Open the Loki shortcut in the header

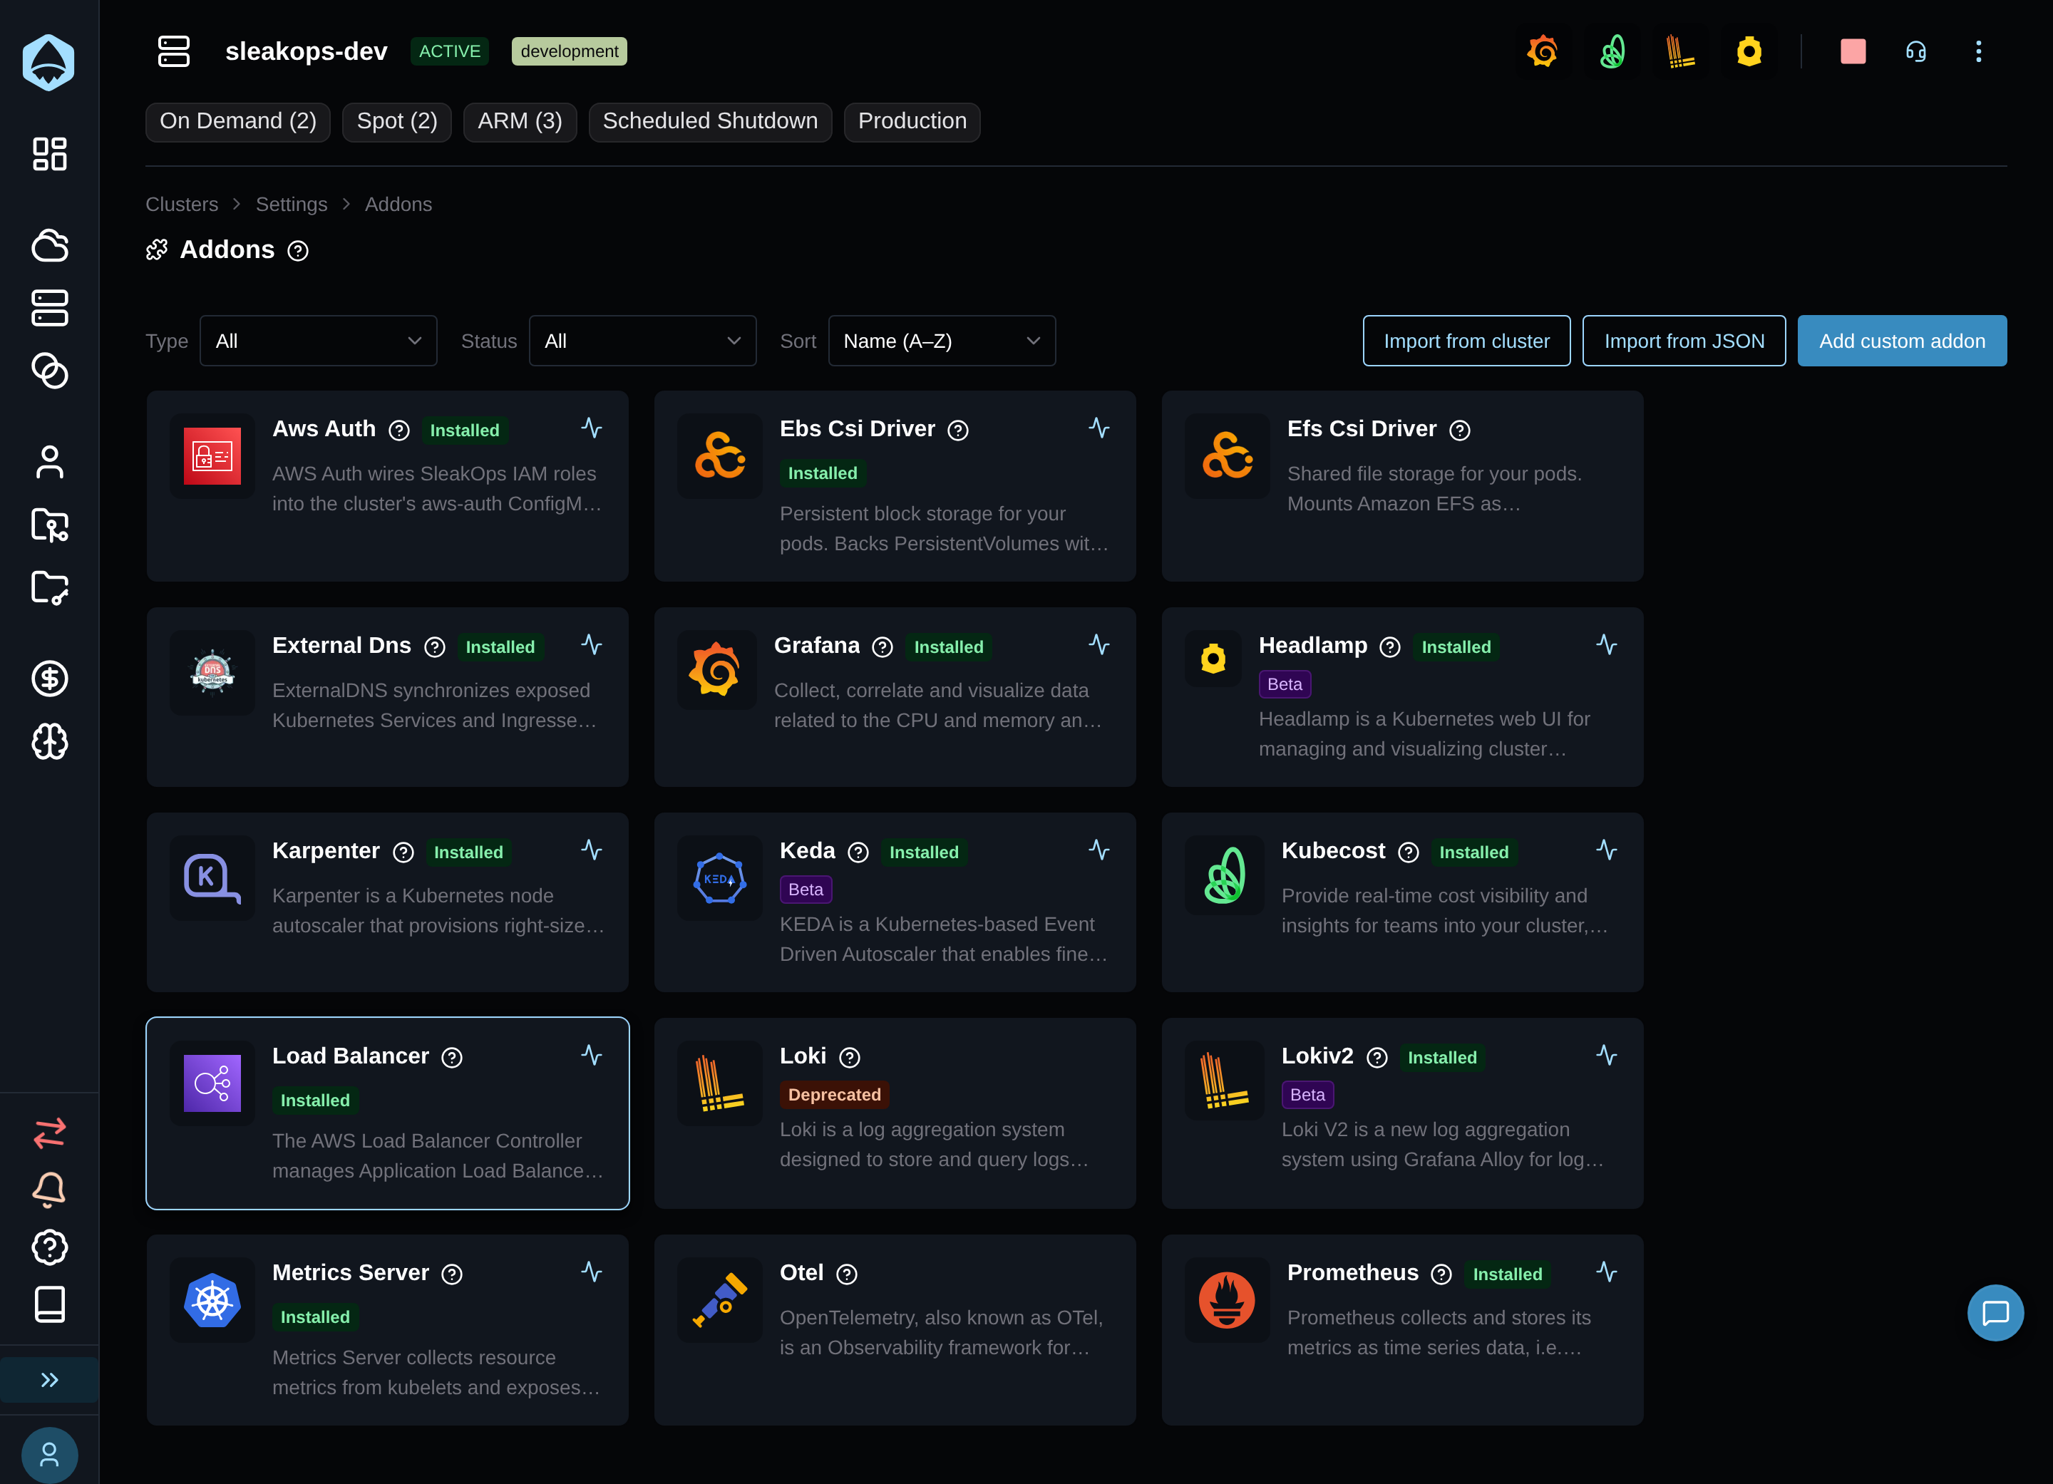click(1681, 51)
